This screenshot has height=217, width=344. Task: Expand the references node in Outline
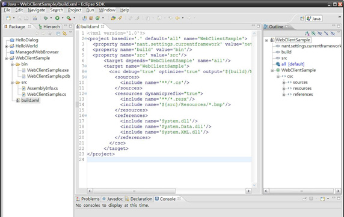click(284, 95)
